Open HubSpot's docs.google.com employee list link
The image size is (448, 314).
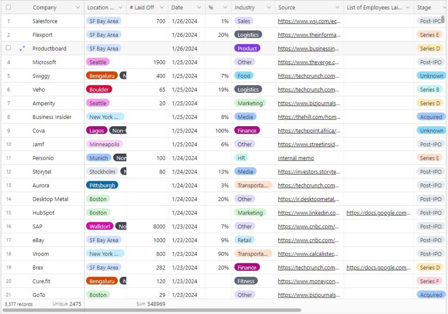point(378,213)
